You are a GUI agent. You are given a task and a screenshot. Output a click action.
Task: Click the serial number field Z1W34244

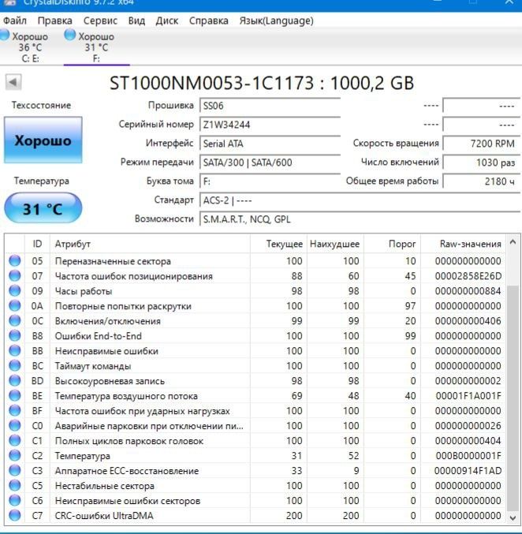click(x=270, y=125)
